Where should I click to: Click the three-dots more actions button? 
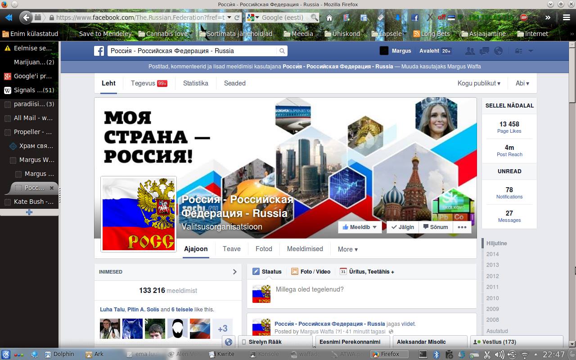click(462, 227)
